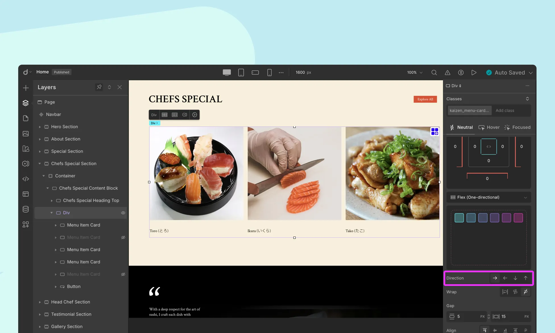Select the no-wrap option icon
Image resolution: width=555 pixels, height=333 pixels.
click(x=526, y=292)
